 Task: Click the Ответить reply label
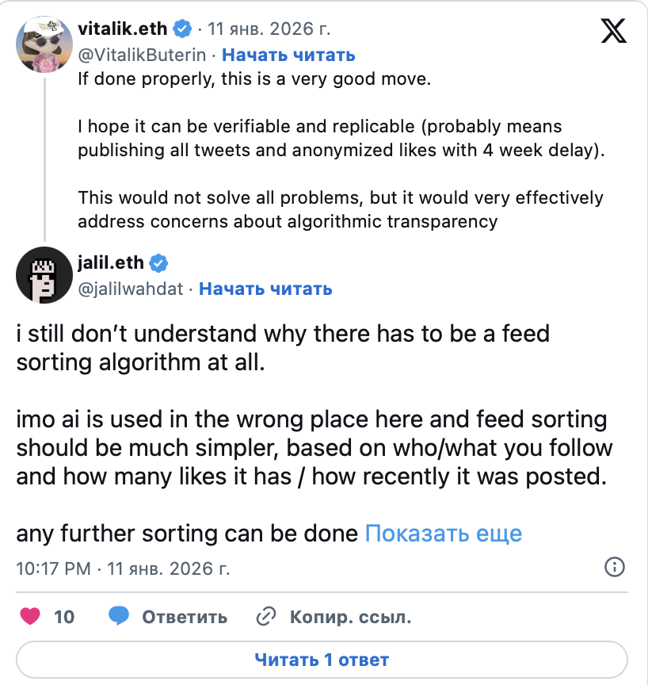185,617
